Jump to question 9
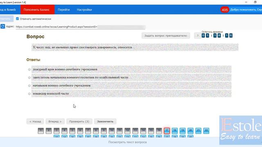The height and width of the screenshot is (147, 262). (x=104, y=131)
